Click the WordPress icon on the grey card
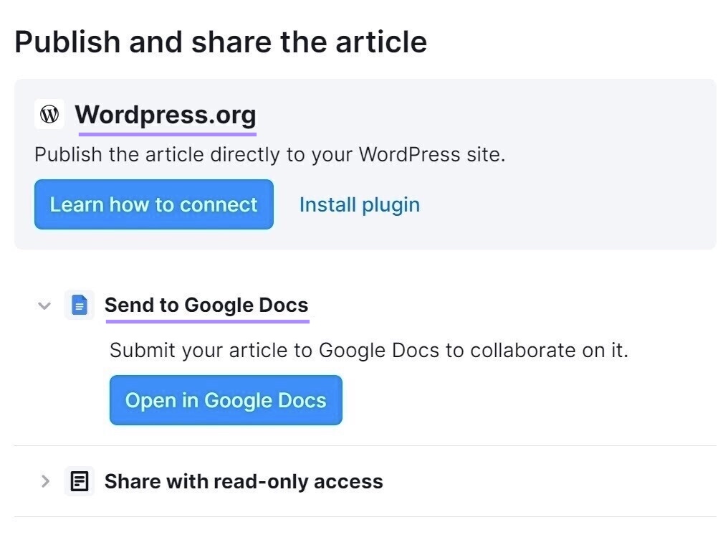 [49, 113]
